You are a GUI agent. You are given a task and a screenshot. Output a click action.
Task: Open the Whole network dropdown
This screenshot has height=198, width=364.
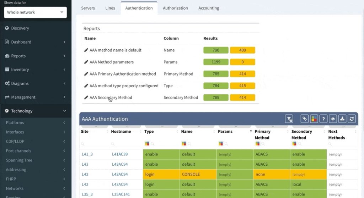(x=35, y=12)
